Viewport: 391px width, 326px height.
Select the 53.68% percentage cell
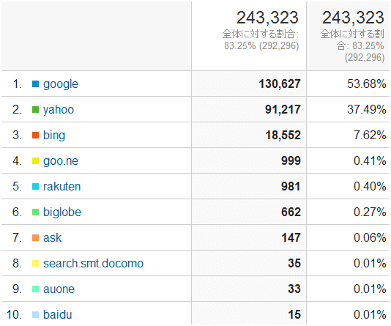click(348, 84)
